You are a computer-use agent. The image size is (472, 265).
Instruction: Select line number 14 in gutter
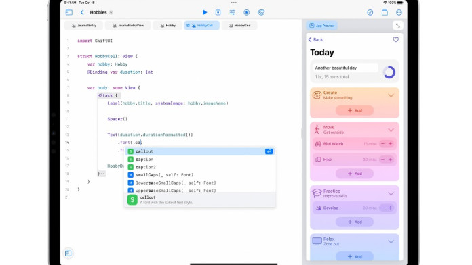67,142
